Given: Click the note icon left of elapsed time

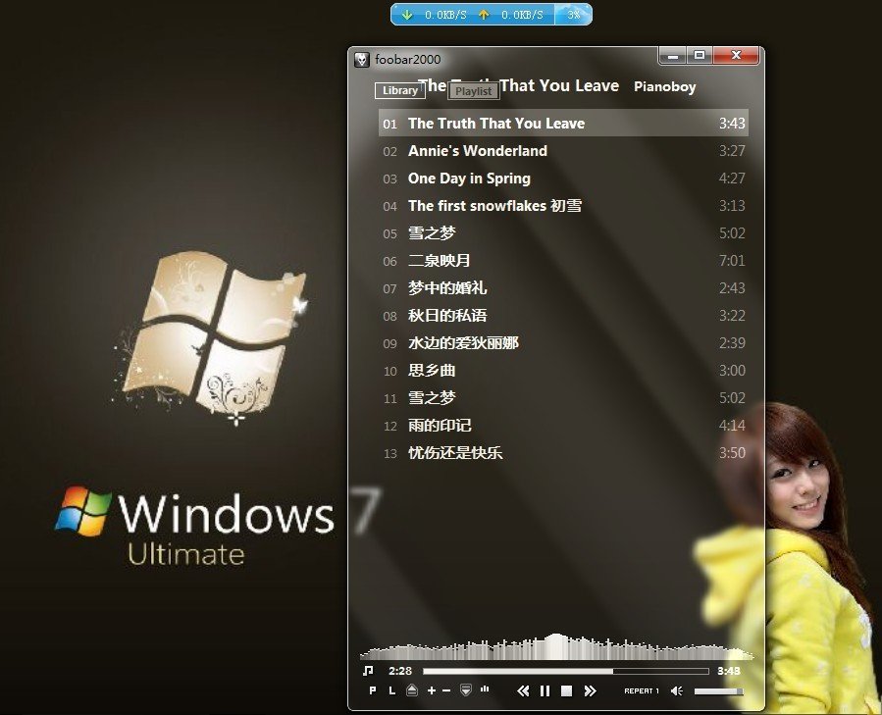Looking at the screenshot, I should pos(368,671).
